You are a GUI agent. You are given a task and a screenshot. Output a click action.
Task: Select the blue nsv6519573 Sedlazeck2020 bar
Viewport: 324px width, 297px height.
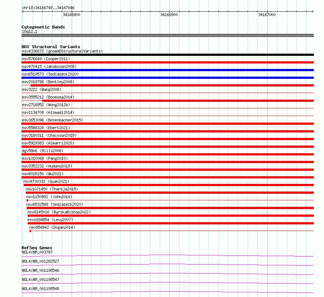(167, 78)
